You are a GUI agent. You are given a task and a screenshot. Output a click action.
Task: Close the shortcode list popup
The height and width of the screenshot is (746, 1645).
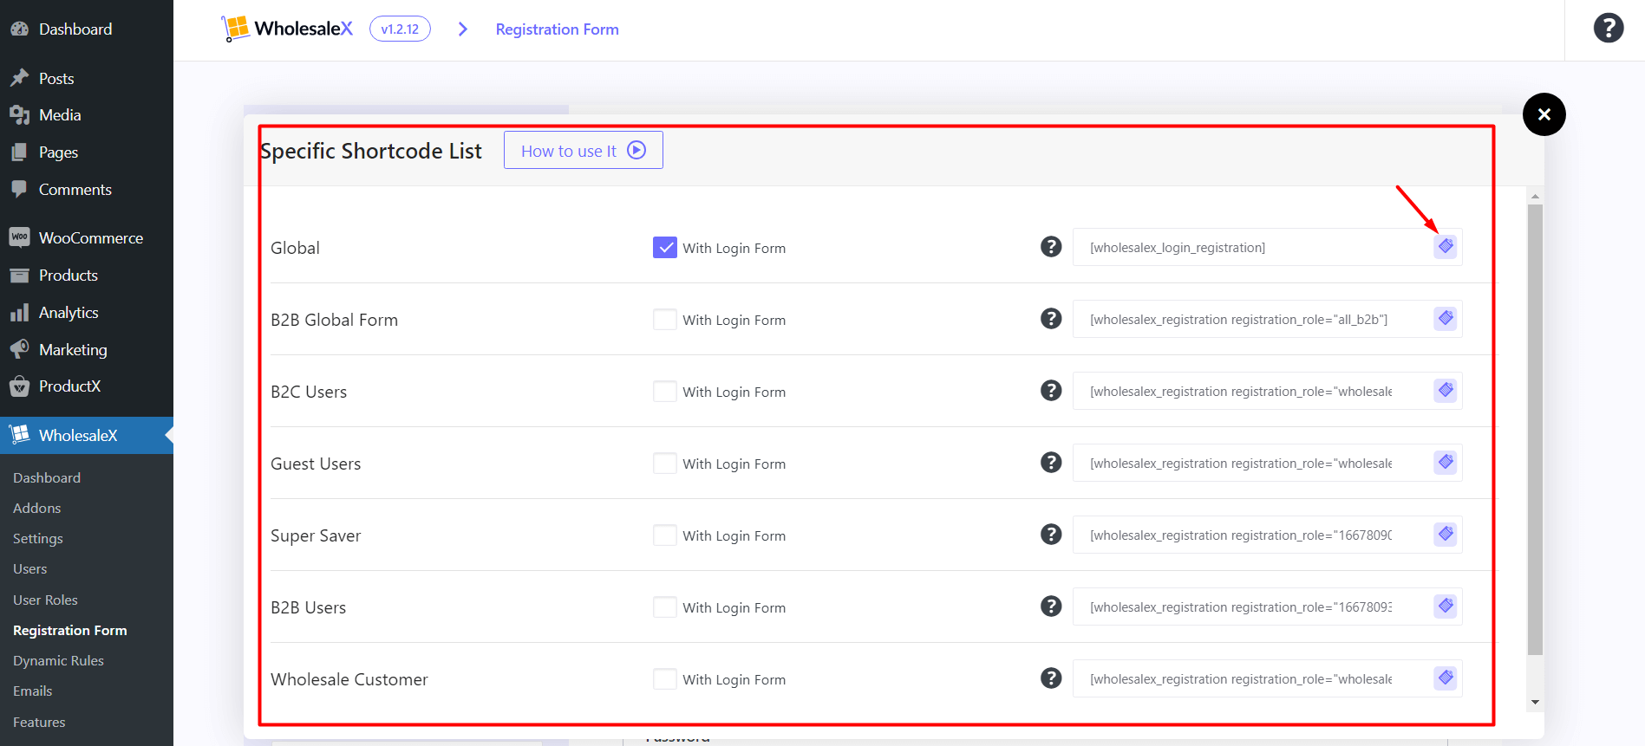pos(1544,114)
